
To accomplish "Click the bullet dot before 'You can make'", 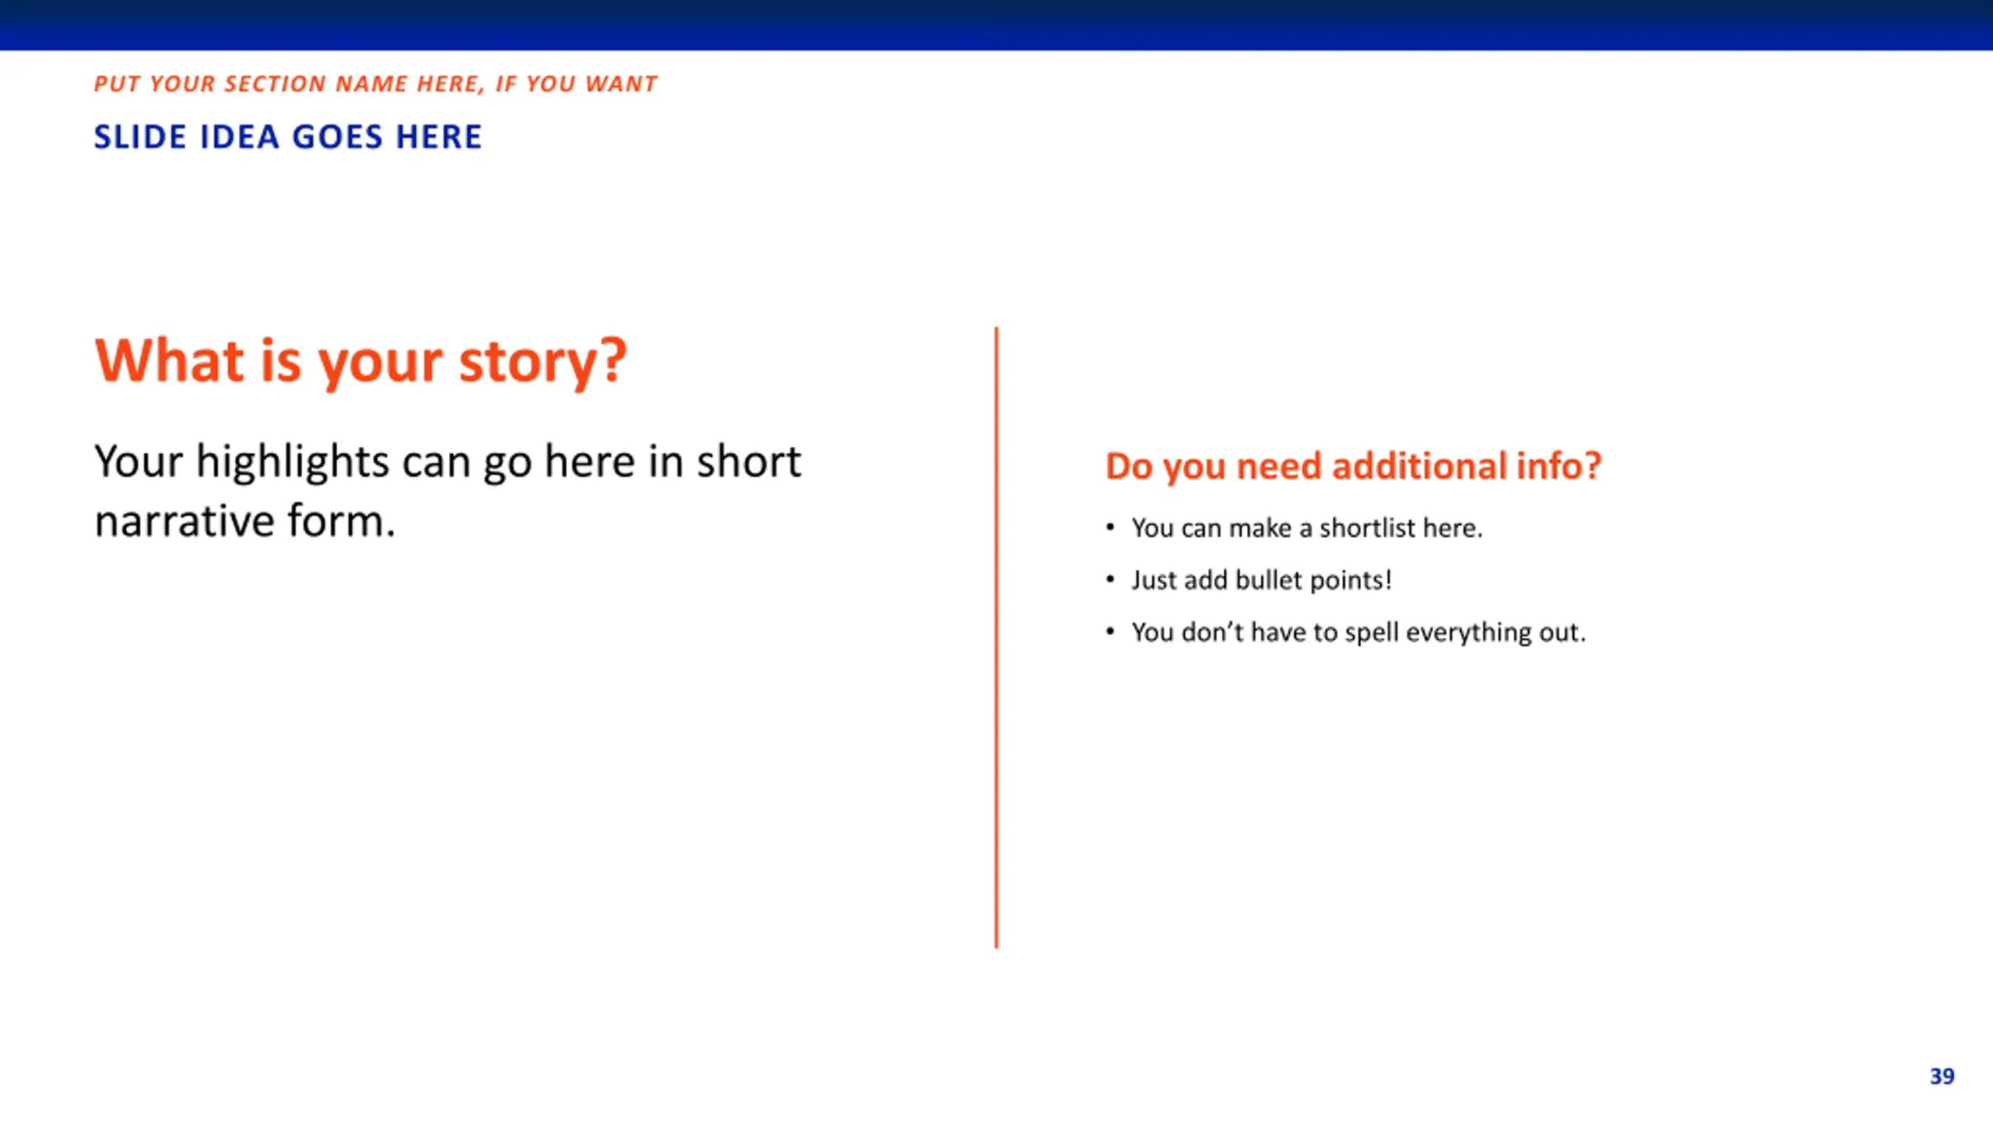I will point(1110,528).
